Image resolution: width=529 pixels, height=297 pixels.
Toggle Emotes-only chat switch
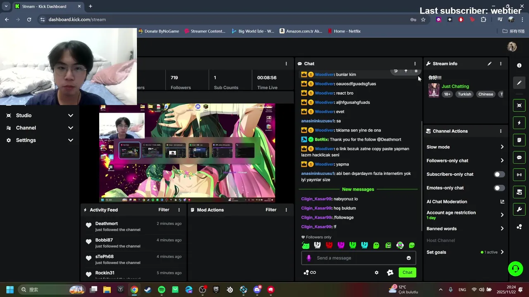[x=499, y=188]
